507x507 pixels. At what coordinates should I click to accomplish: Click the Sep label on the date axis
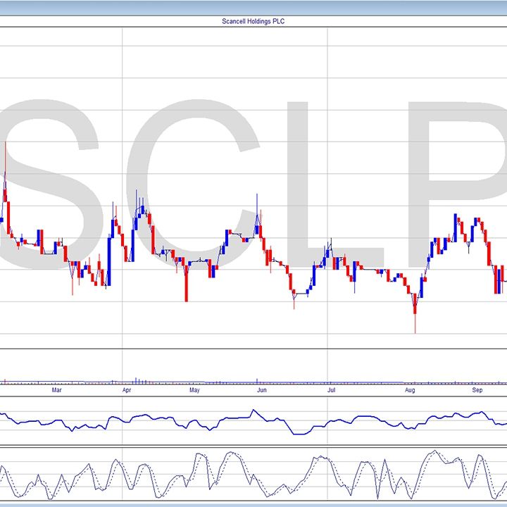[x=477, y=389]
